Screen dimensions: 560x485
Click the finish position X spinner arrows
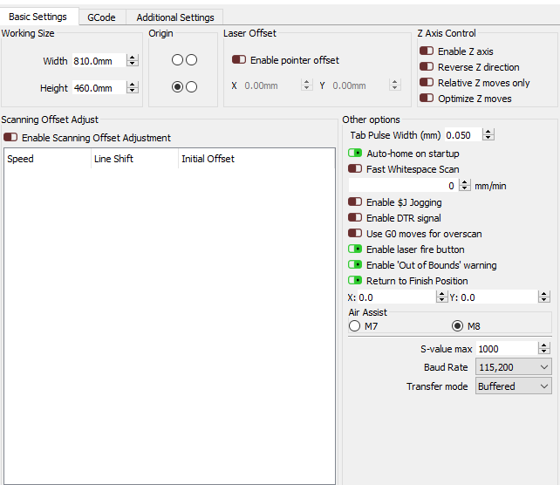pyautogui.click(x=441, y=297)
